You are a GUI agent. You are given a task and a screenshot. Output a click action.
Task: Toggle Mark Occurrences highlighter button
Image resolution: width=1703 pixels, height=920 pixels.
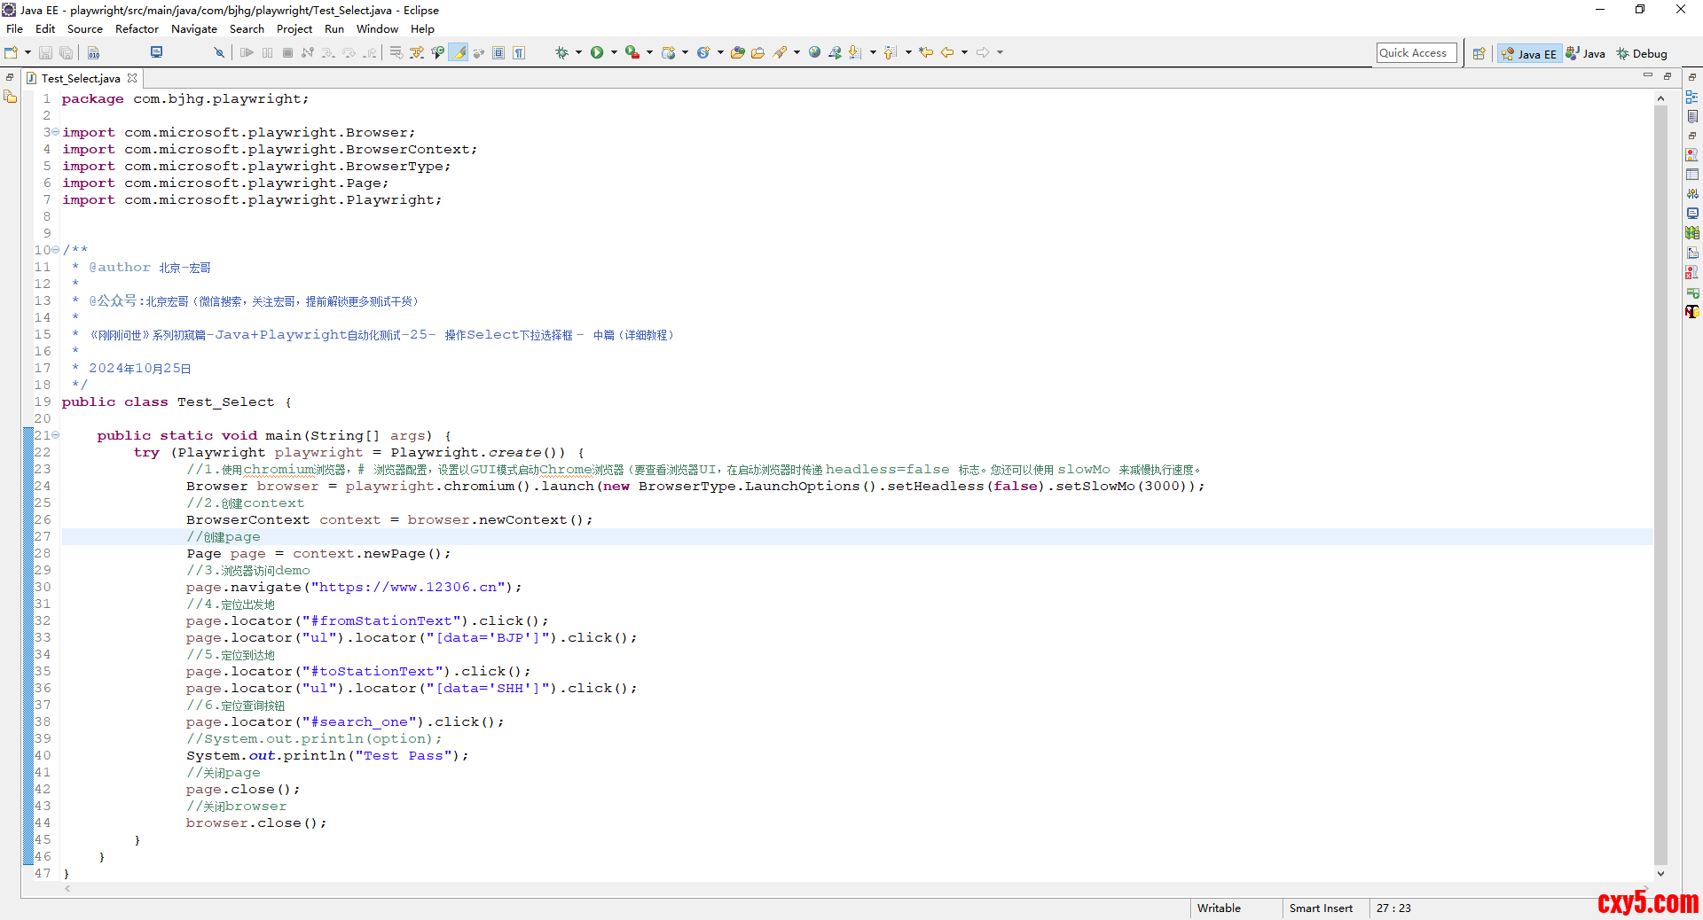[459, 53]
